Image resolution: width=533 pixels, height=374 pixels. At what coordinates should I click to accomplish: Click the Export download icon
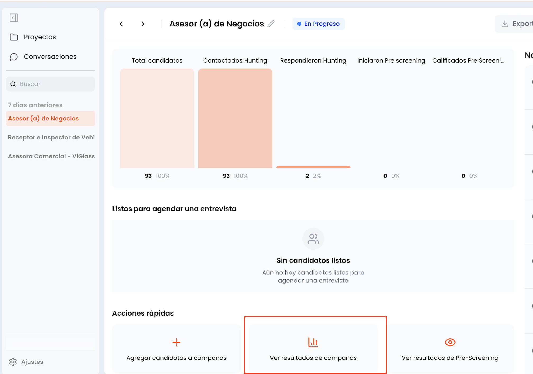pyautogui.click(x=505, y=24)
